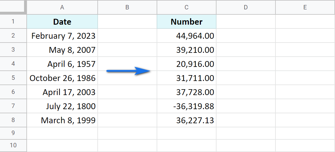
Task: Select cell with October 26, 1986
Action: 62,78
